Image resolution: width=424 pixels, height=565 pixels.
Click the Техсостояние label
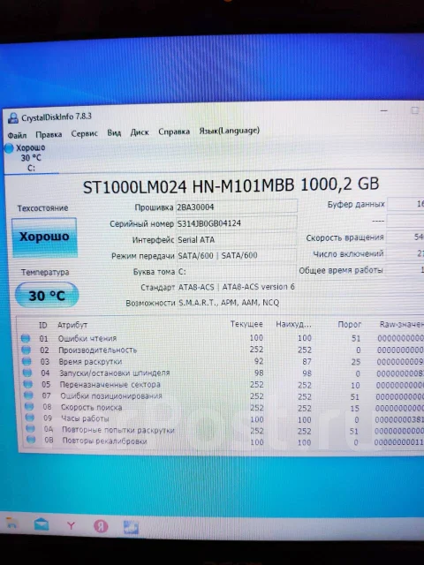click(43, 208)
